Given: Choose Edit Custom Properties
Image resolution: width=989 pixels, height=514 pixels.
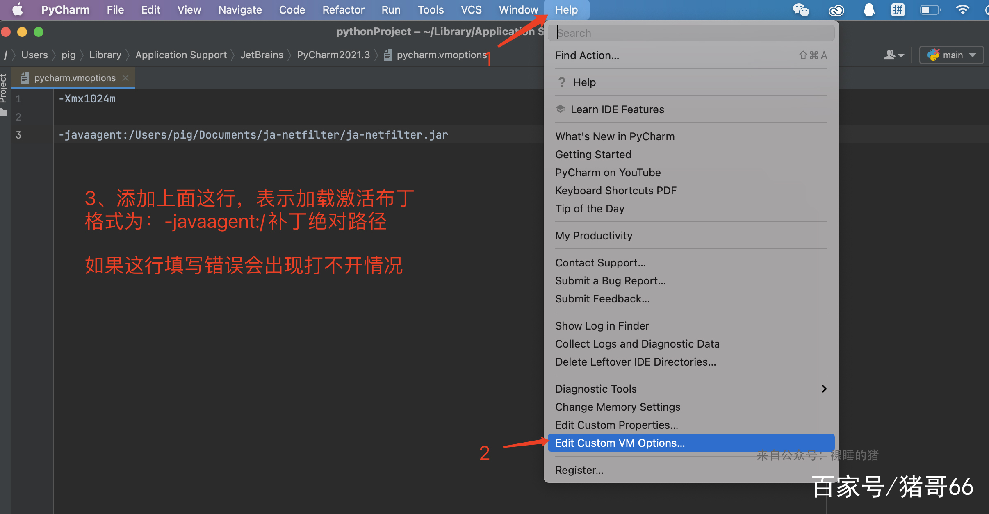Looking at the screenshot, I should pos(691,425).
